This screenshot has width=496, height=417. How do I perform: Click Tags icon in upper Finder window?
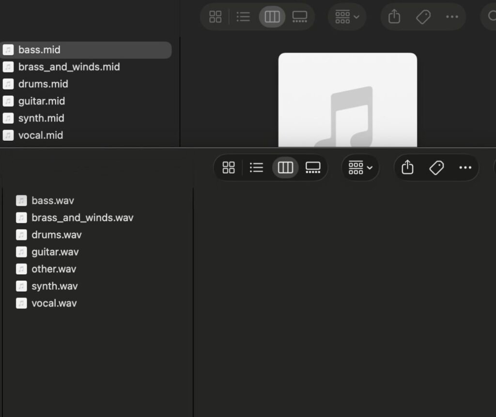pyautogui.click(x=423, y=17)
